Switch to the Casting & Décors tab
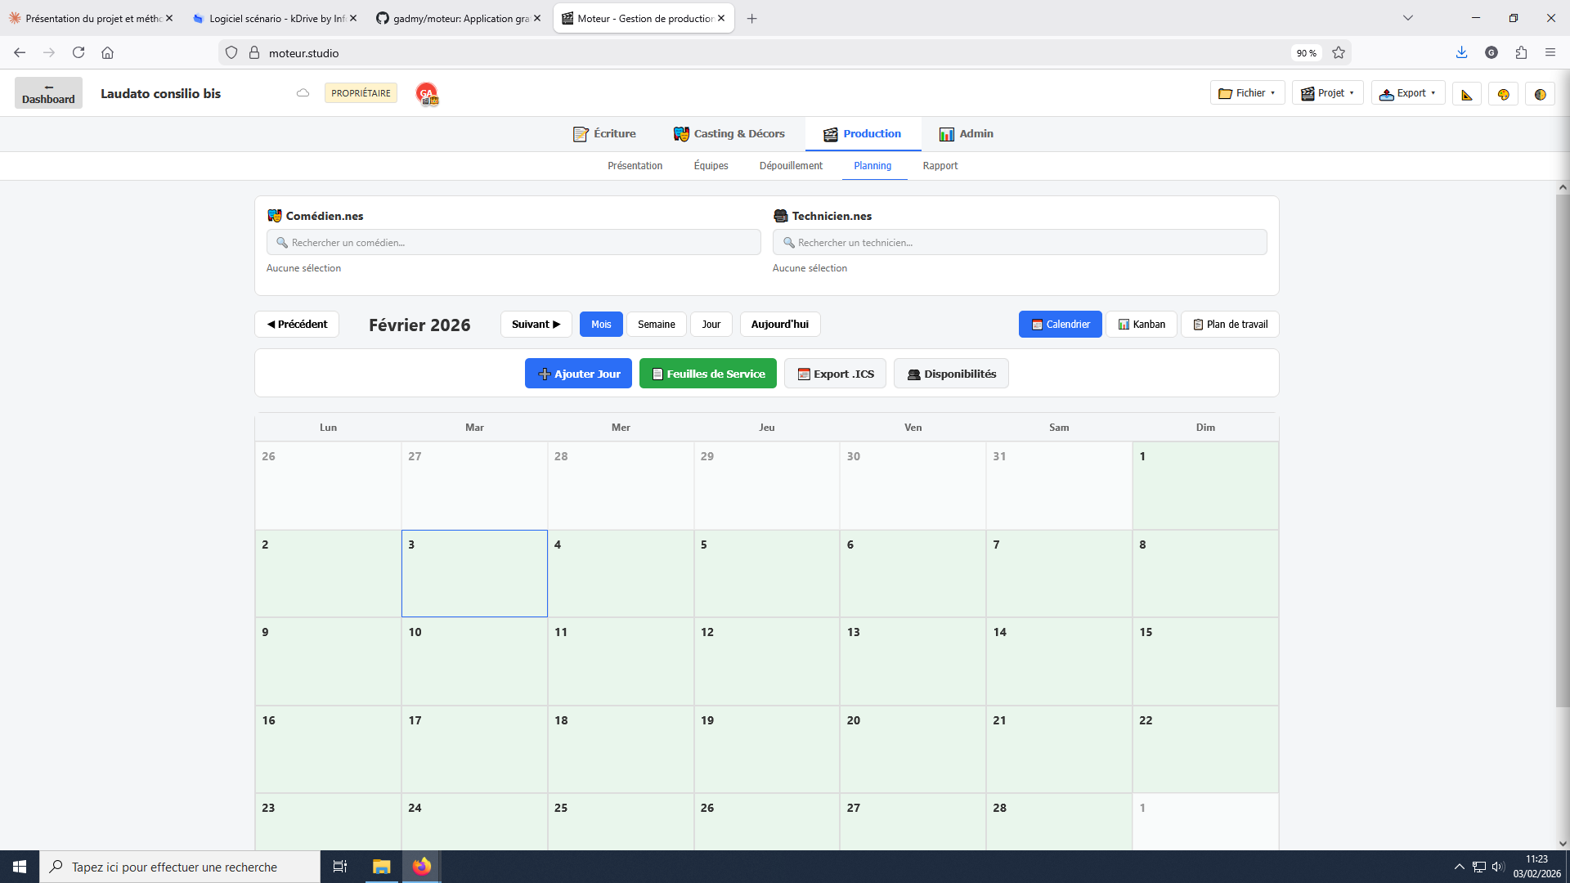 tap(729, 133)
